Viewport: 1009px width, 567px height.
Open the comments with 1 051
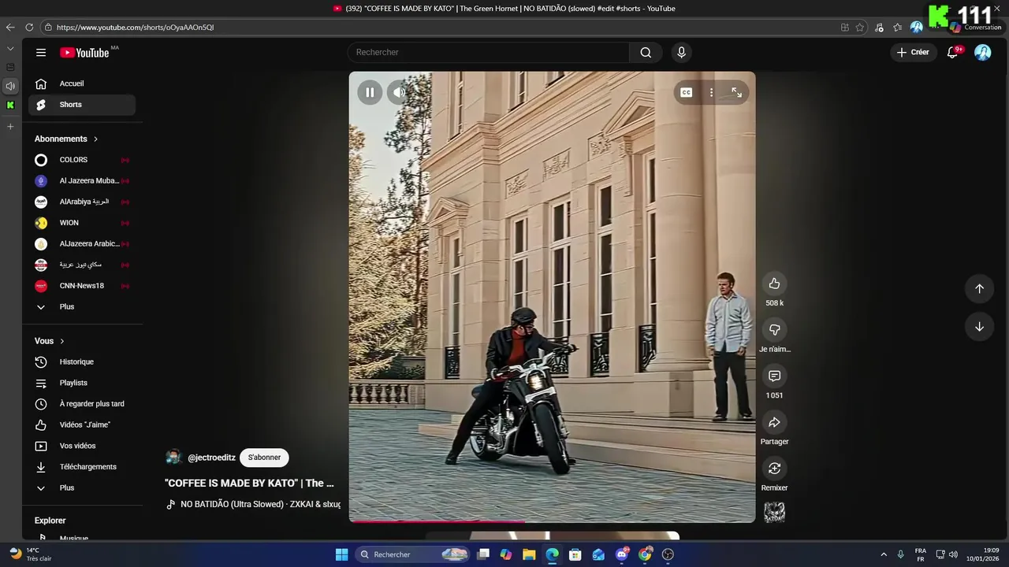(x=774, y=376)
